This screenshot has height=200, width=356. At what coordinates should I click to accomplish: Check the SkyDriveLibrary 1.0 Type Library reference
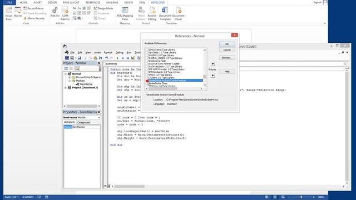[147, 67]
